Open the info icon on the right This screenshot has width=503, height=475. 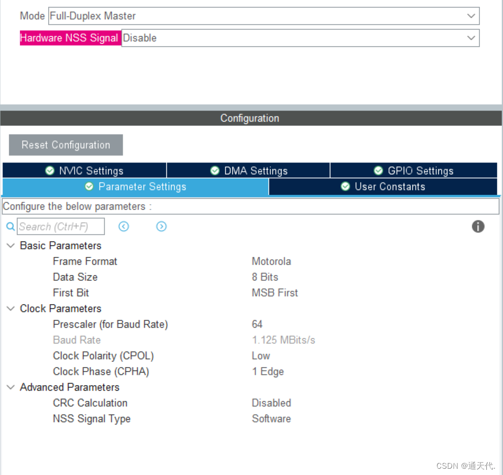[x=478, y=226]
